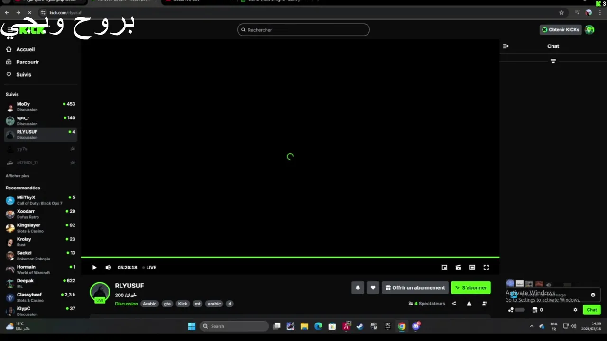This screenshot has height=341, width=607.
Task: Select the rl tag
Action: [x=230, y=304]
